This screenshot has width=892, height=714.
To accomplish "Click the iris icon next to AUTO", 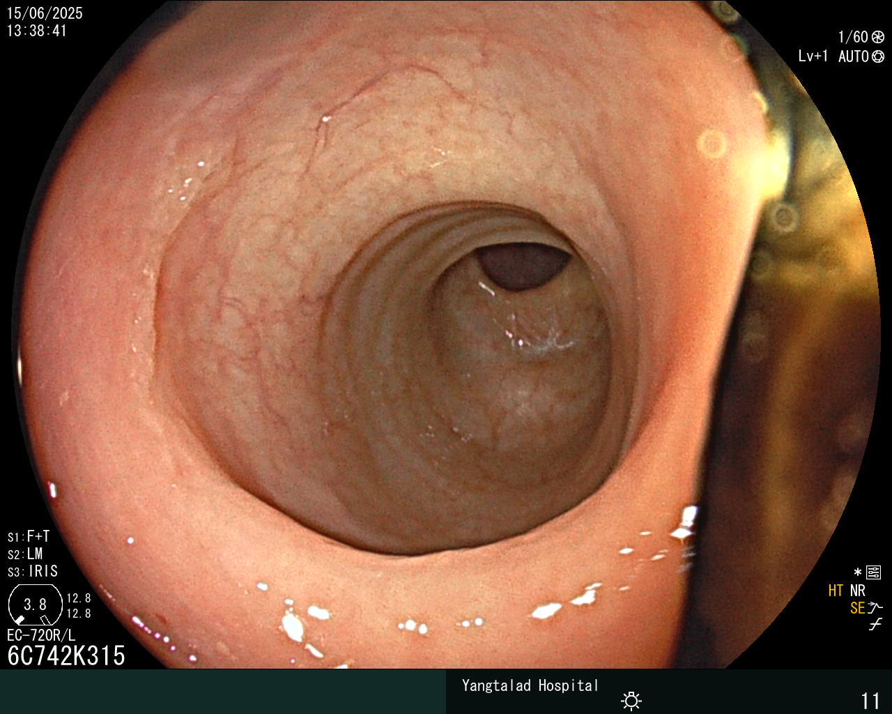I will (x=878, y=56).
